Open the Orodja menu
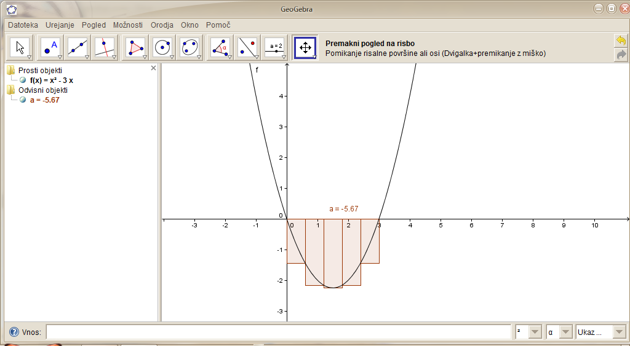 pyautogui.click(x=162, y=25)
